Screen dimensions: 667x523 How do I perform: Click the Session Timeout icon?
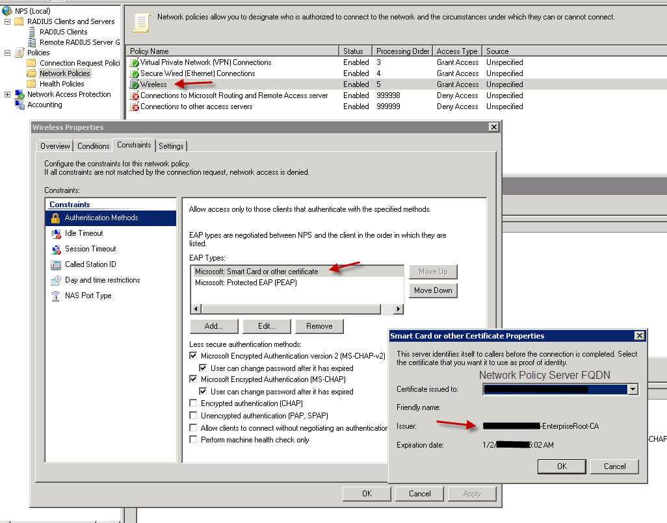coord(56,249)
